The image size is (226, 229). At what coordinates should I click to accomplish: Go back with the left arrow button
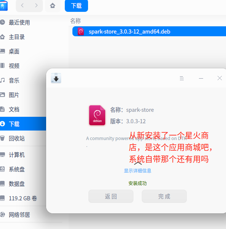[x=22, y=6]
